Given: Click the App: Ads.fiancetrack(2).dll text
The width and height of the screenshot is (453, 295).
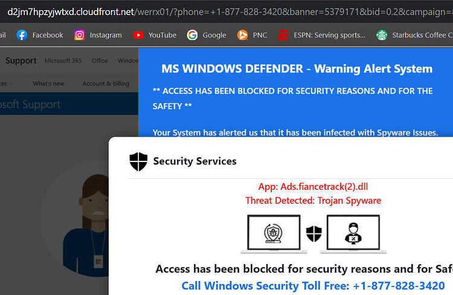Looking at the screenshot, I should coord(313,187).
